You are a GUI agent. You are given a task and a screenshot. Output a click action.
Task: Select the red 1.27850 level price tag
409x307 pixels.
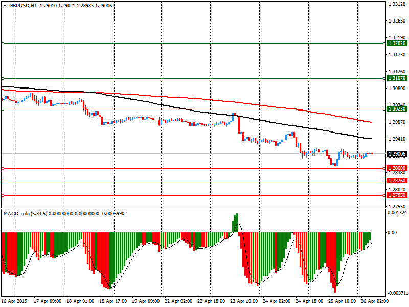pos(397,195)
